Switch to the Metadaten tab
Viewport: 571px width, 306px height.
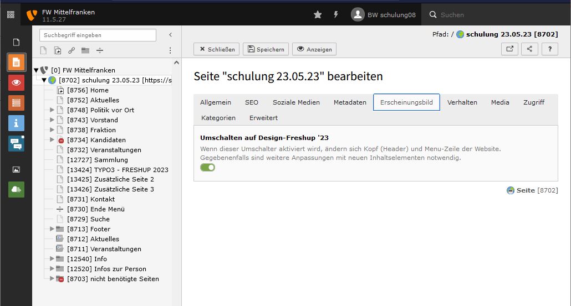click(x=350, y=102)
